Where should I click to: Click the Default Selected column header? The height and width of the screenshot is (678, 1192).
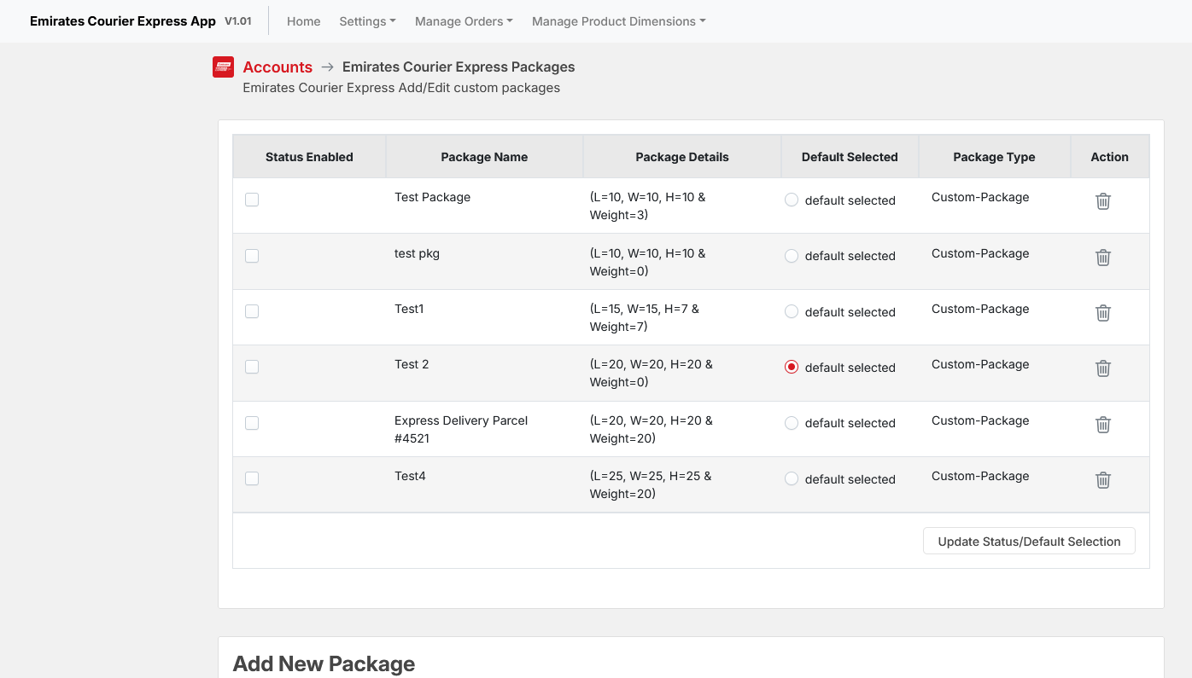[850, 157]
